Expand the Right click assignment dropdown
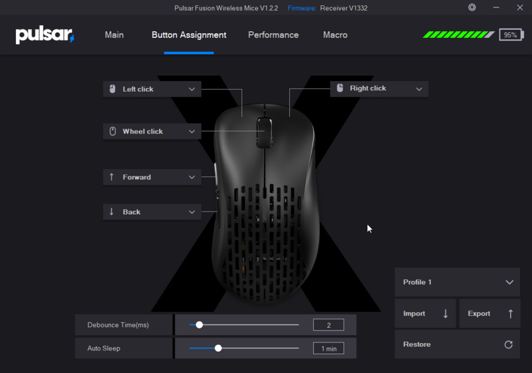This screenshot has width=532, height=373. click(x=379, y=89)
